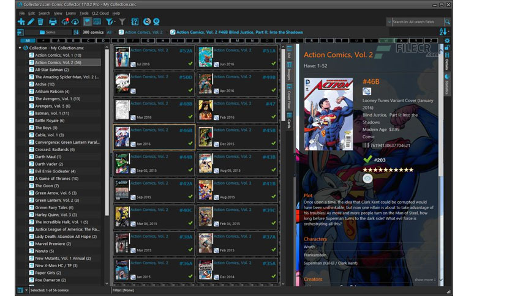
Task: Click the DC publisher logo in details
Action: [367, 91]
